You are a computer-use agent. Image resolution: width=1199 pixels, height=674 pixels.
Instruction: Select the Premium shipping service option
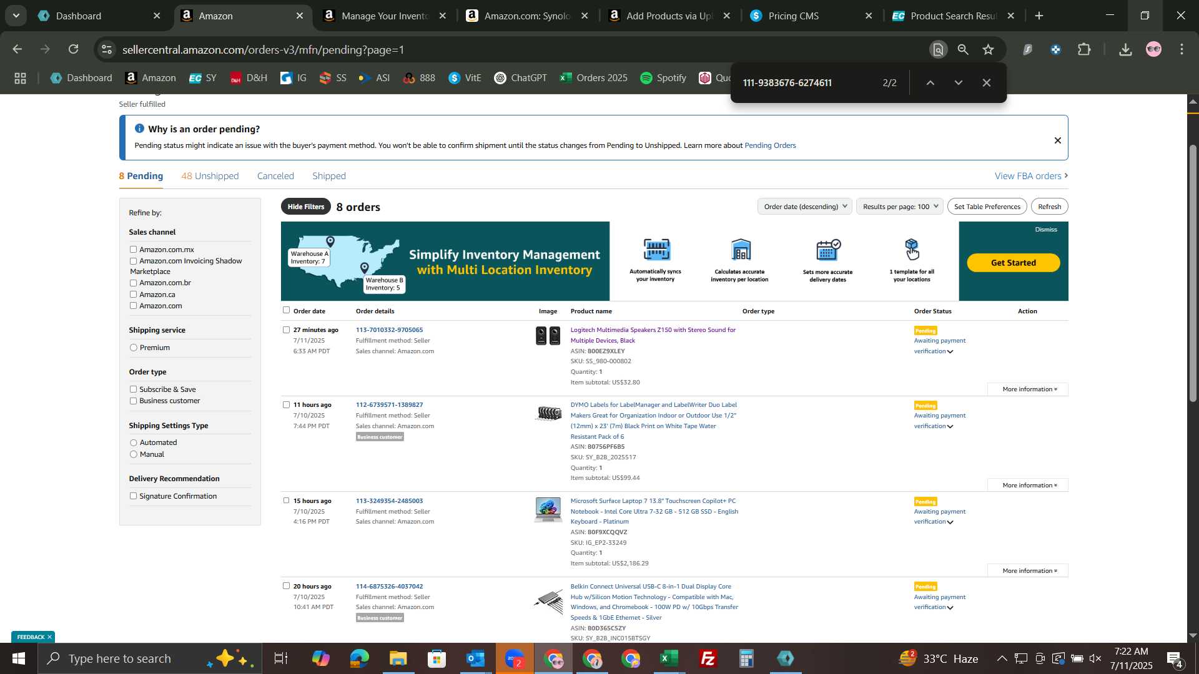[133, 348]
